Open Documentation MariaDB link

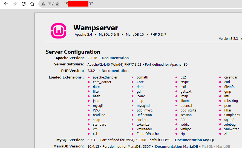point(177,146)
